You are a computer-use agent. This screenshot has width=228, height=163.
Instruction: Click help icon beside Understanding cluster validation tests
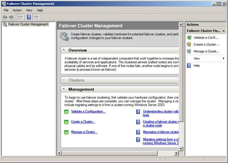coord(138,111)
